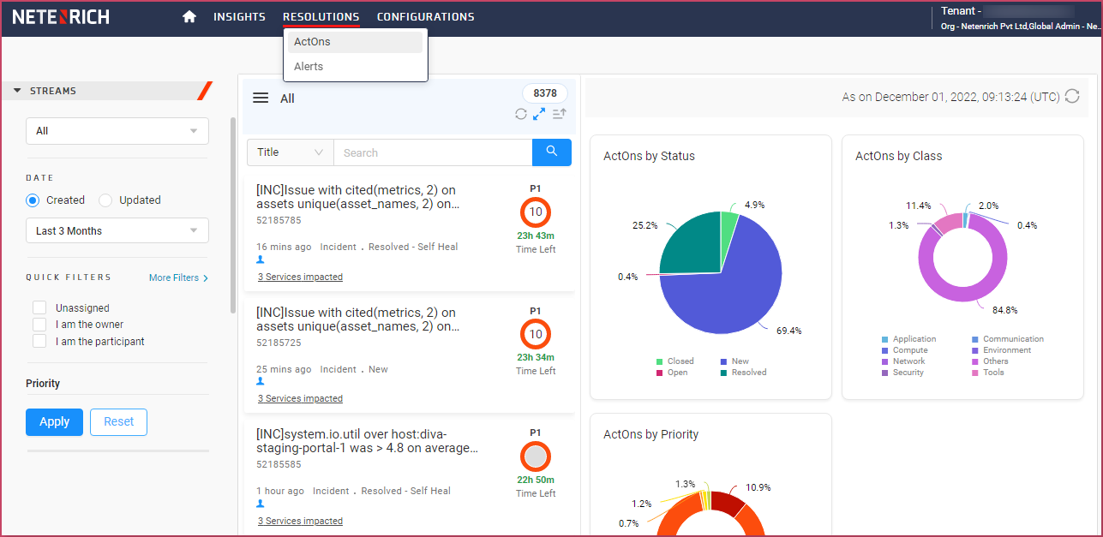Open the Streams filter dropdown showing All
This screenshot has width=1103, height=537.
pos(117,130)
